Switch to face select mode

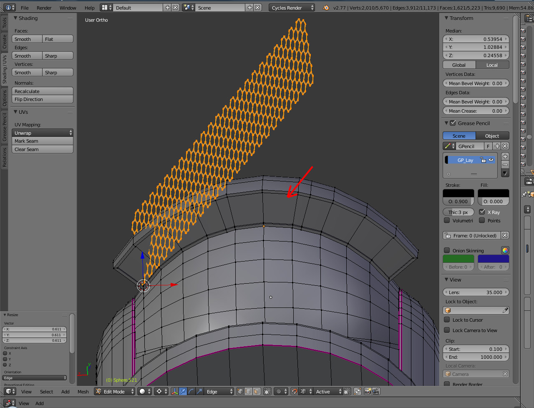257,391
